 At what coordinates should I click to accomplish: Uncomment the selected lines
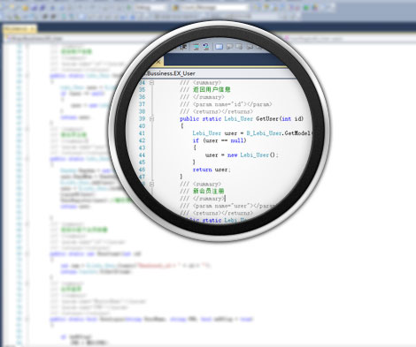(x=205, y=47)
